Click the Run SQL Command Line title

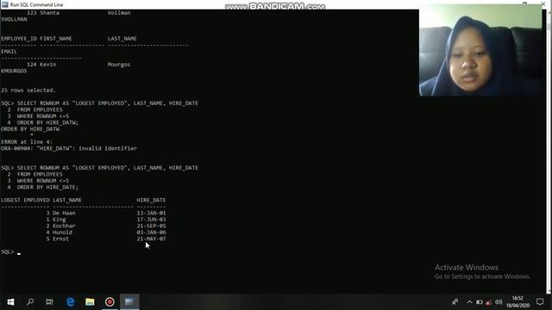click(x=36, y=4)
